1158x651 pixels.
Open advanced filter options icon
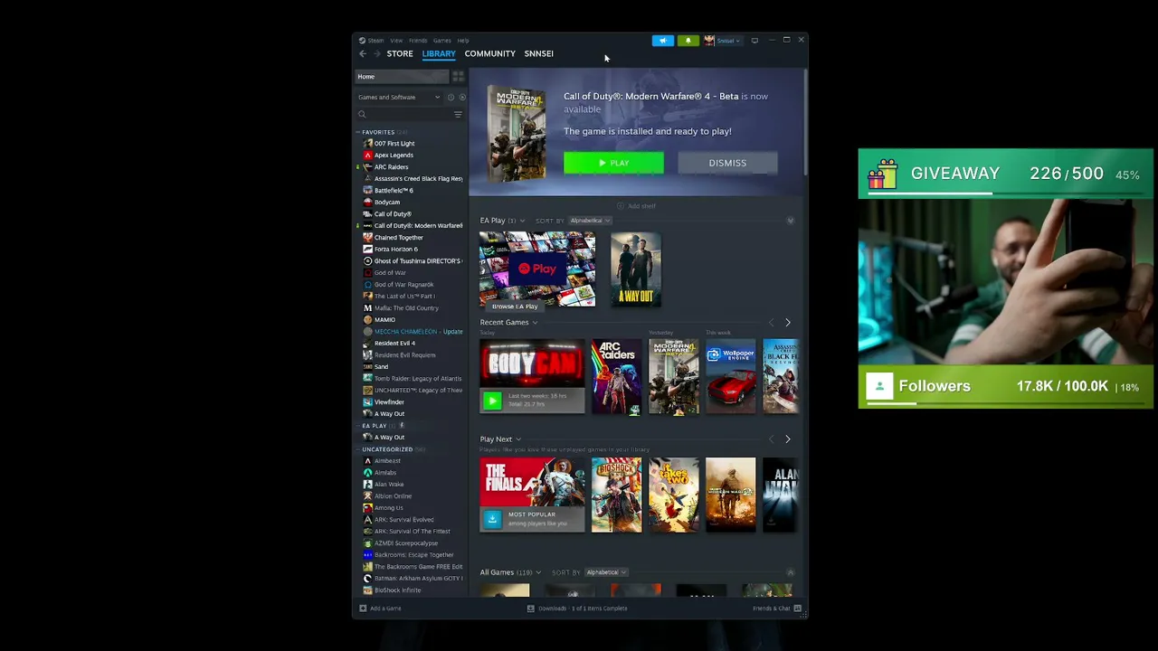[458, 115]
